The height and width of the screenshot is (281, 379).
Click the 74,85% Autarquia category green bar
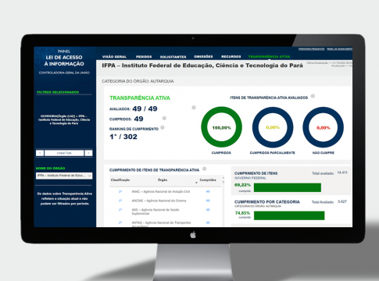click(x=289, y=215)
